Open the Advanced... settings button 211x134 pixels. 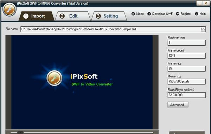(178, 105)
